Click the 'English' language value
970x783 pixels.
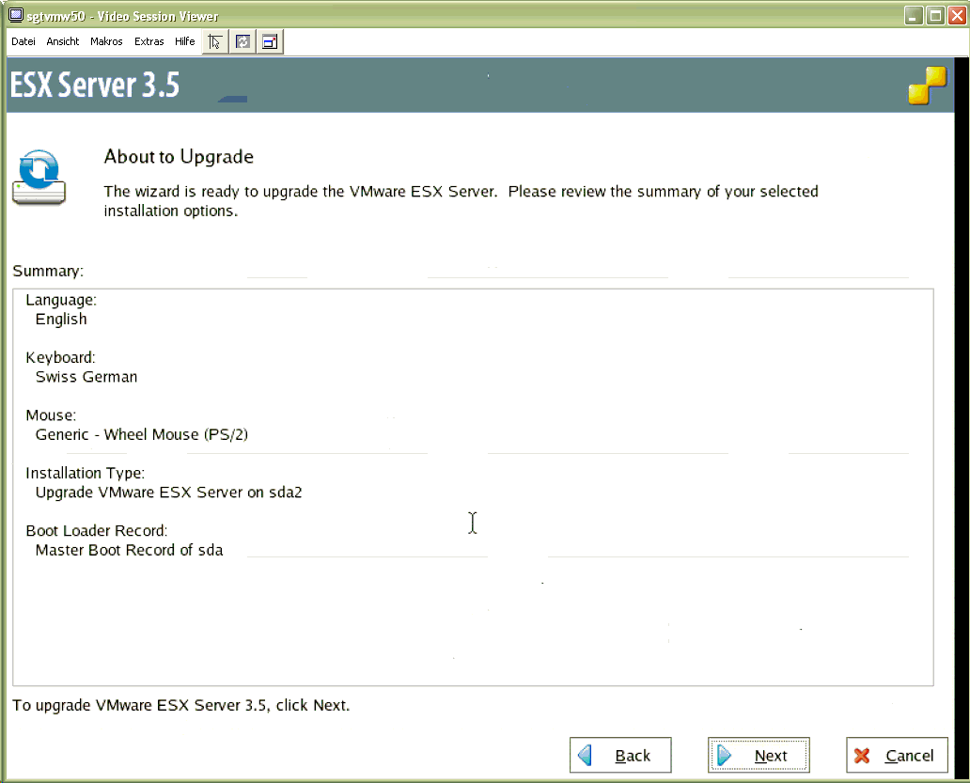pyautogui.click(x=61, y=320)
